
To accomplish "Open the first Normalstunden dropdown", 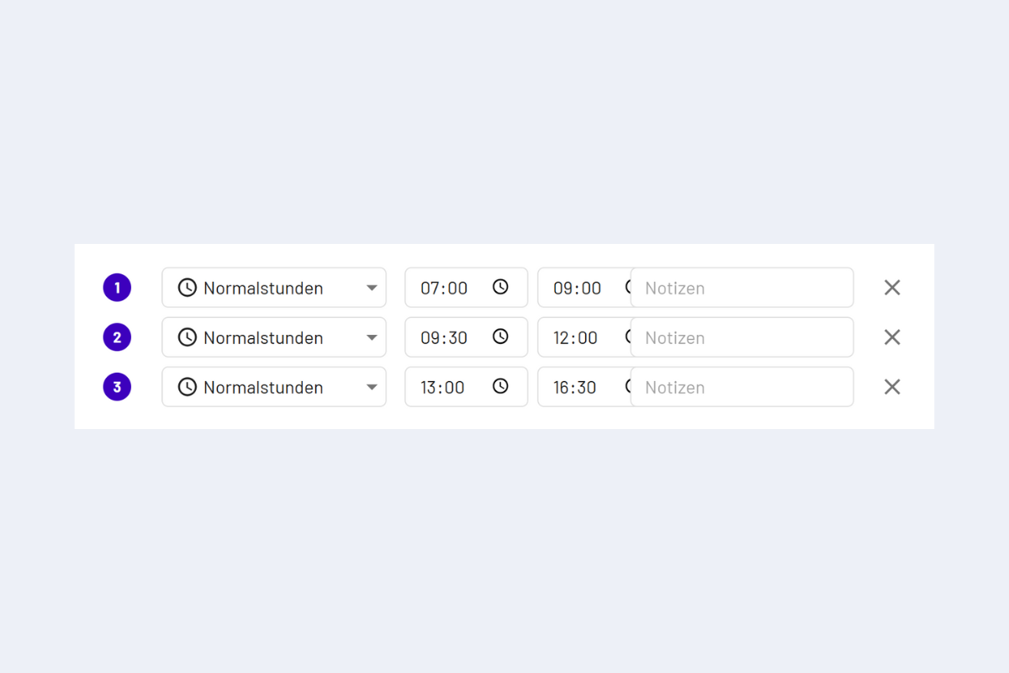I will click(x=372, y=288).
